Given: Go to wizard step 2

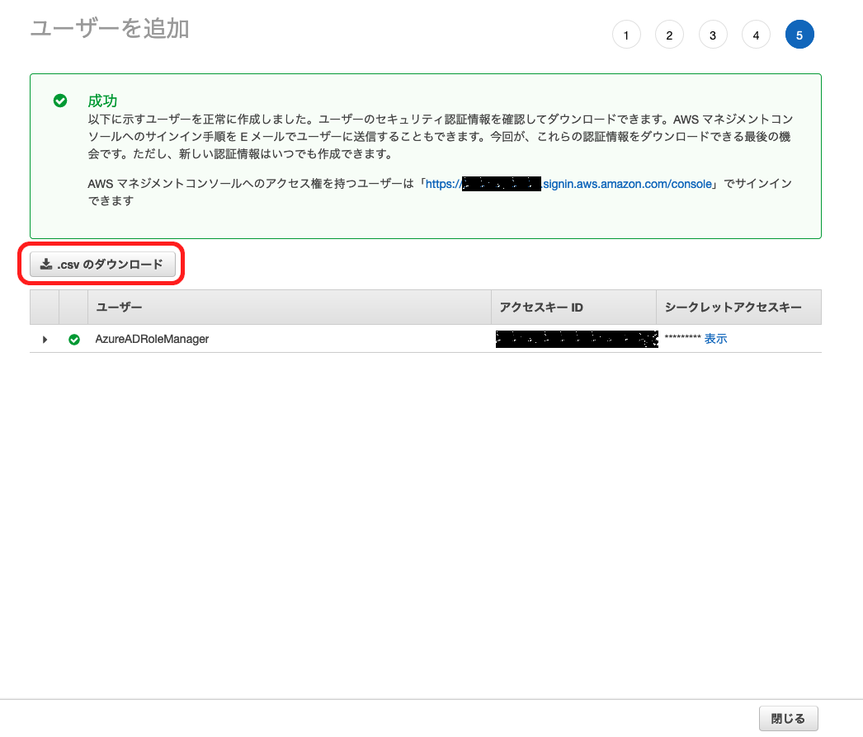Looking at the screenshot, I should pyautogui.click(x=669, y=35).
